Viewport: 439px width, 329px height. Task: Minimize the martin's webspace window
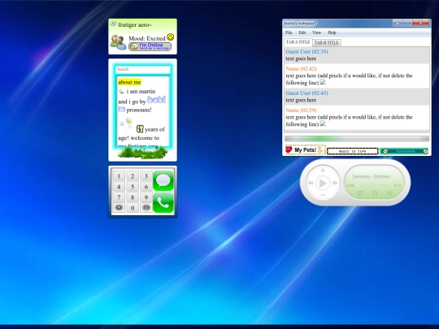coord(397,23)
